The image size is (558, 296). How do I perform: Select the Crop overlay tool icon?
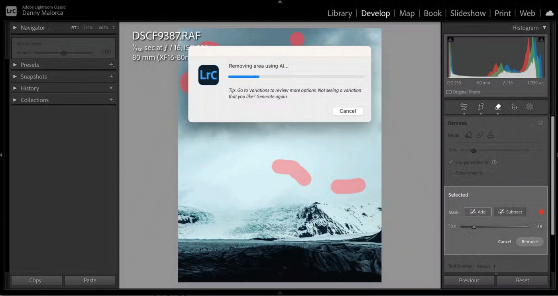[481, 107]
